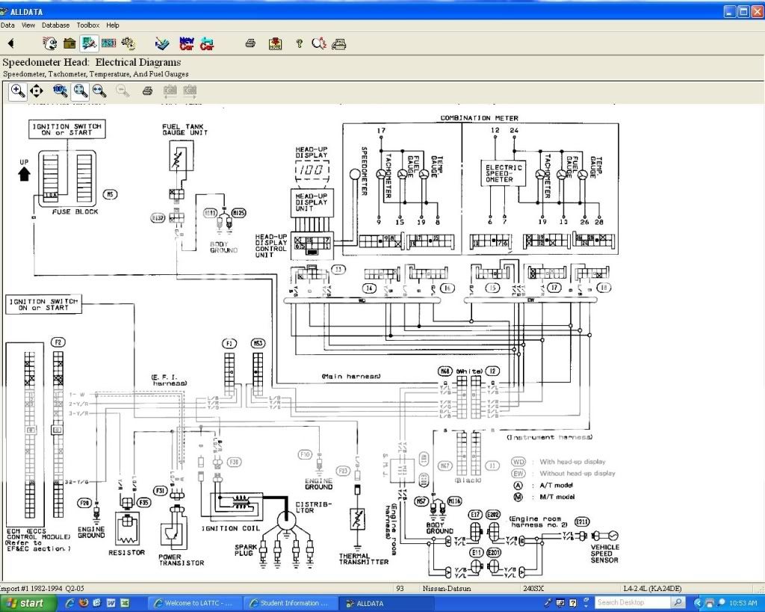Activate the pan (four-arrow) tool

pyautogui.click(x=36, y=91)
